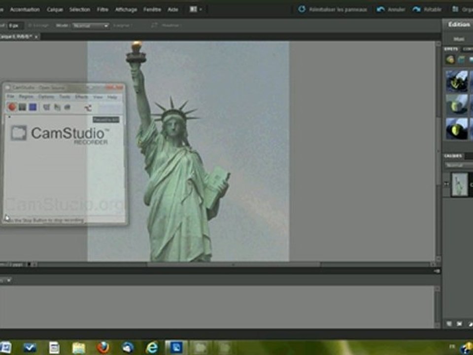Click the sixth CamStudio toolbar icon

68,107
